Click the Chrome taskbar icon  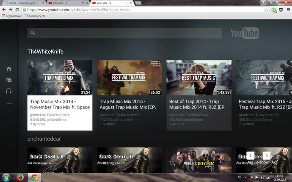[34, 177]
